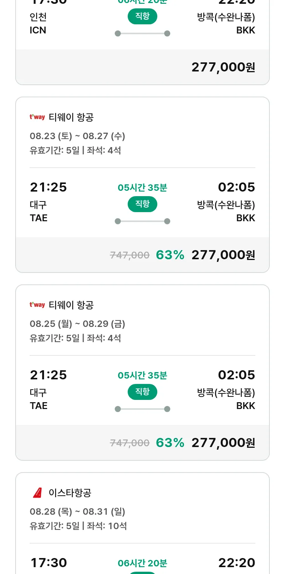
Task: Tap the crossed-out 747,000 price on the 08.25 flight
Action: pos(130,443)
